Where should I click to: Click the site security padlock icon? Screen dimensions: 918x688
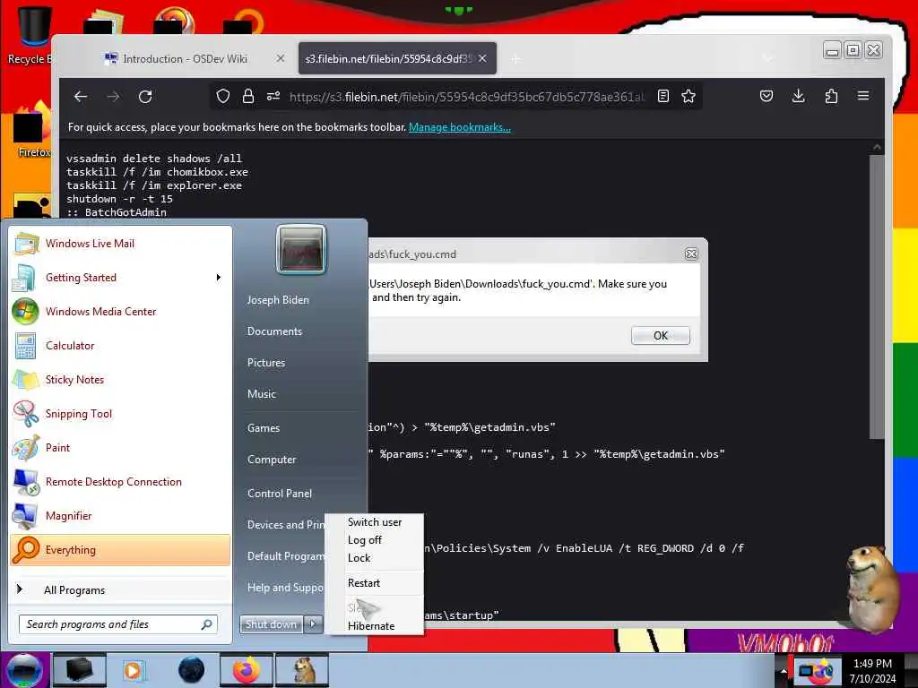tap(248, 96)
